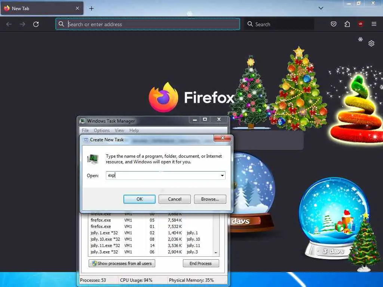
Task: Click the uBlock Origin red shield icon
Action: click(361, 24)
